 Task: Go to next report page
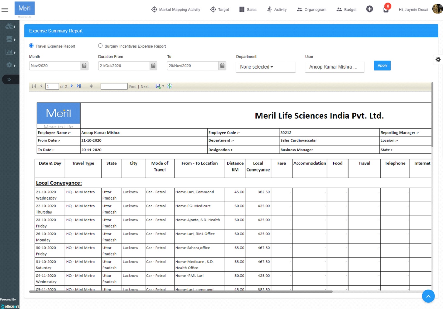pyautogui.click(x=72, y=86)
